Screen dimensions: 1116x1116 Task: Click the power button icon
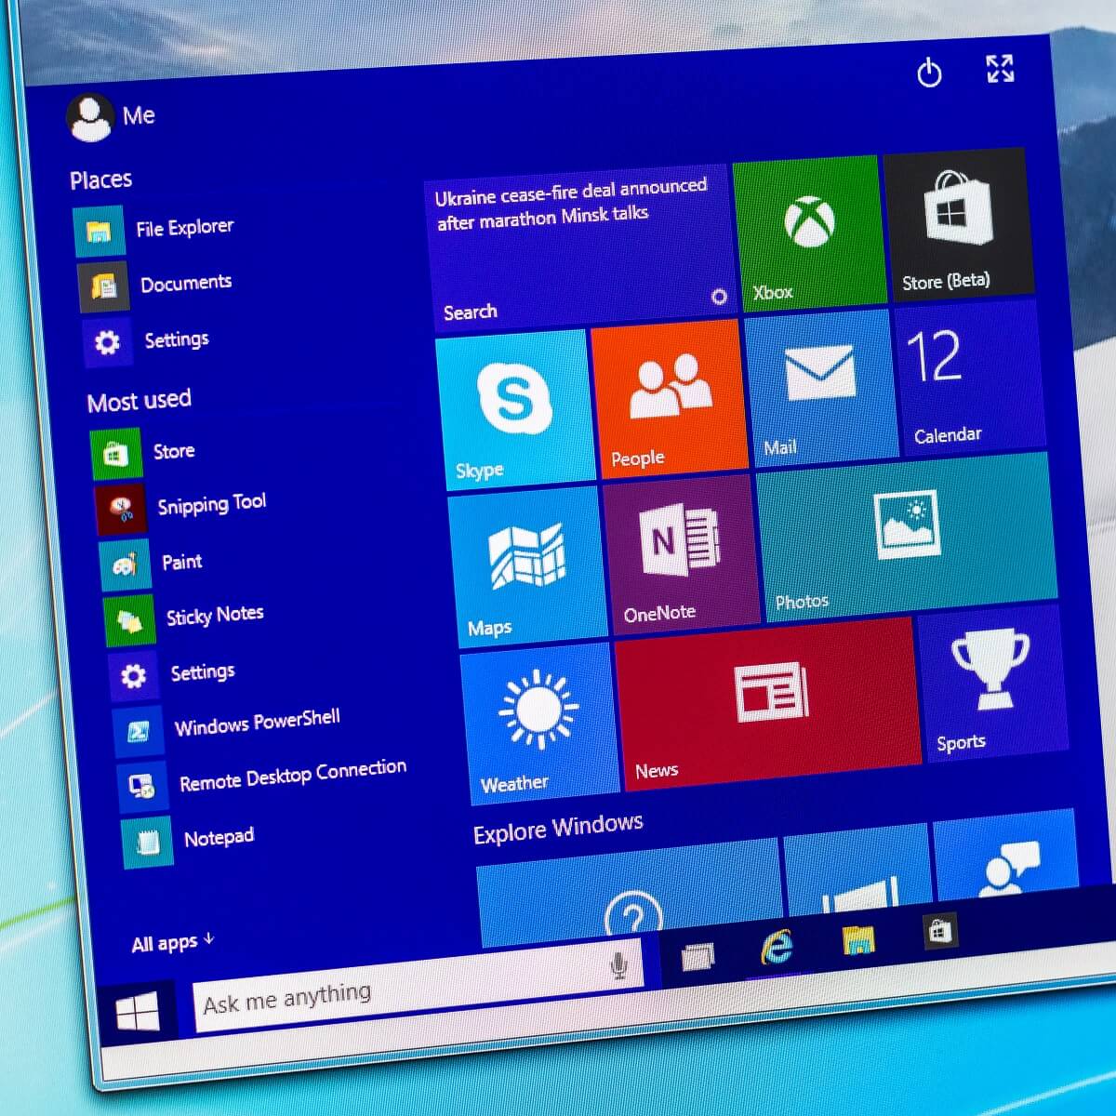coord(929,73)
